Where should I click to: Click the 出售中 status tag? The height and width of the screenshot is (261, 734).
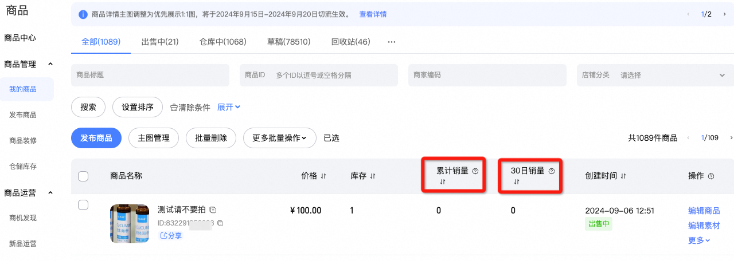point(599,224)
